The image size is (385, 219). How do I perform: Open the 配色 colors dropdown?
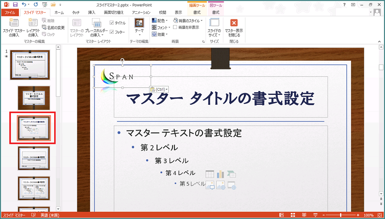(x=160, y=21)
